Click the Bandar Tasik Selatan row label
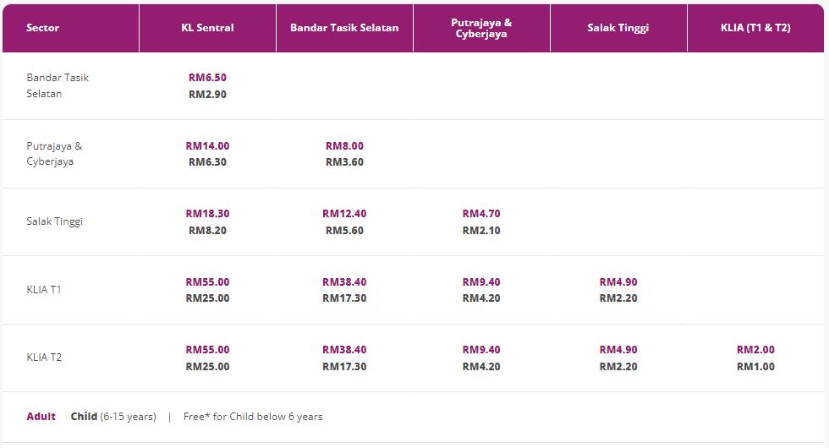Screen dimensions: 829x448 (58, 85)
